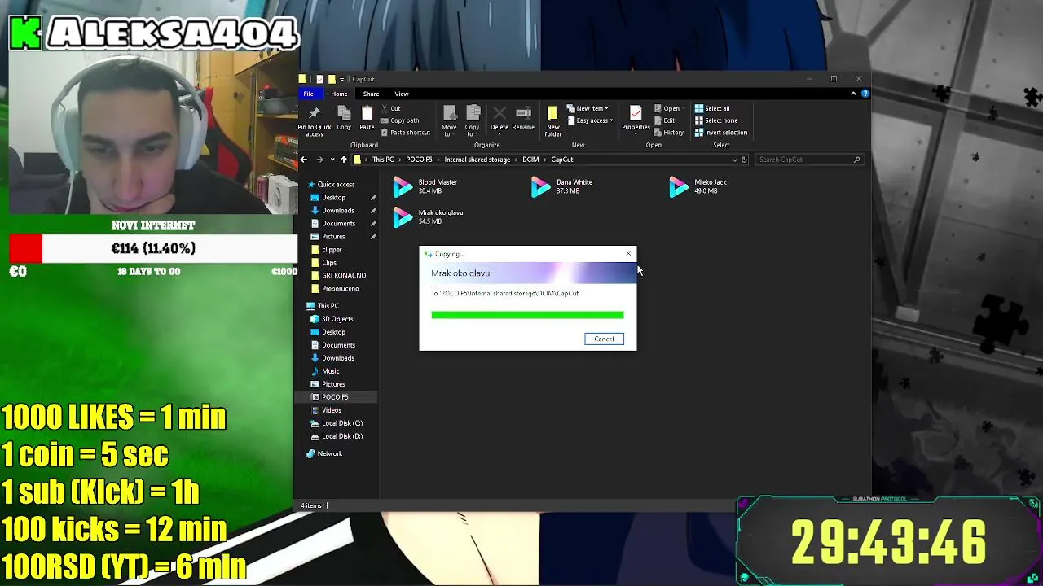1043x586 pixels.
Task: Click quick access toolbar properties checkmark icon
Action: [319, 79]
